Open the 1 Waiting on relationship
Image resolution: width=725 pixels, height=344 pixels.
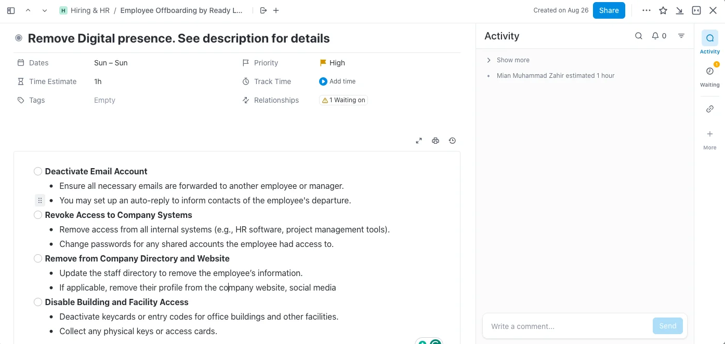point(344,100)
